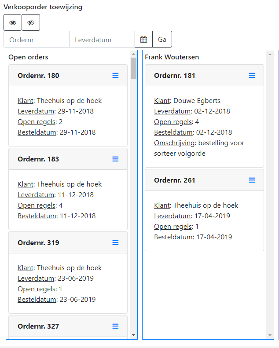
Task: Click Klant label in Ordernr. 180
Action: [x=26, y=101]
